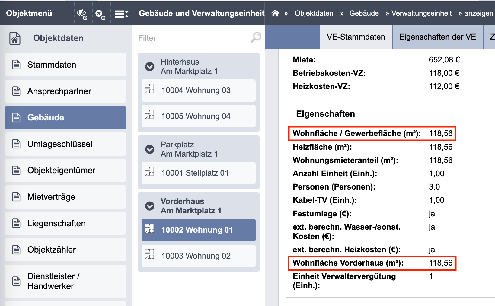This screenshot has width=495, height=306.
Task: Collapse the Hinterhaus building group
Action: 150,66
